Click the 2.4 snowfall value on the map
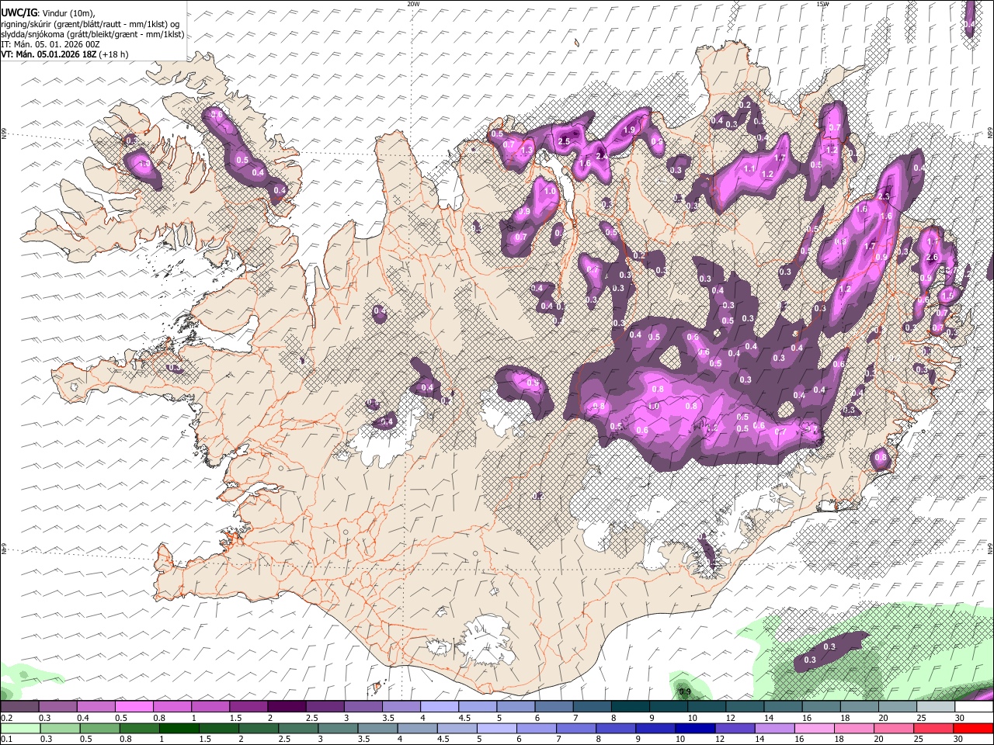 [x=602, y=156]
